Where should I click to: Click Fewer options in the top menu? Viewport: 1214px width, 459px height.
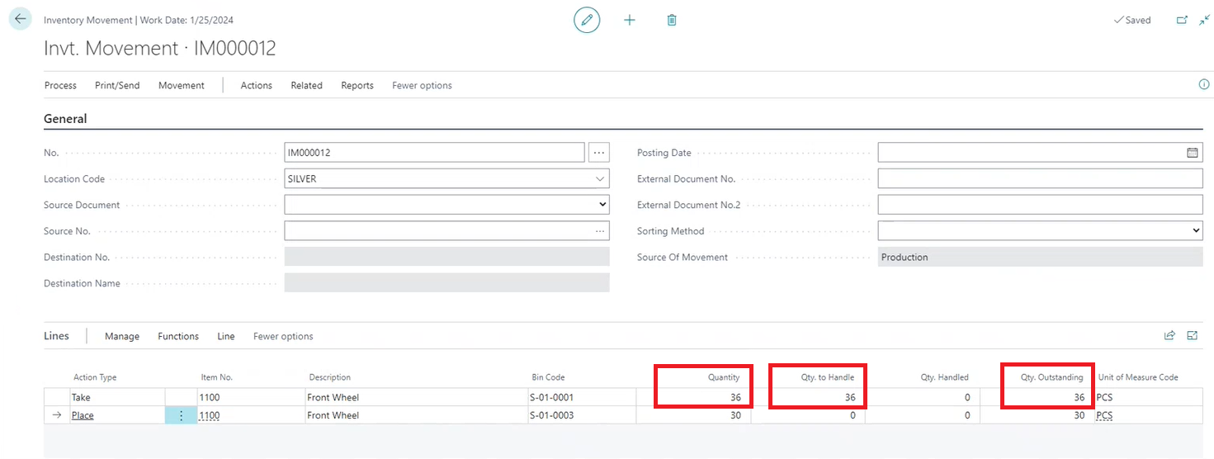point(422,86)
